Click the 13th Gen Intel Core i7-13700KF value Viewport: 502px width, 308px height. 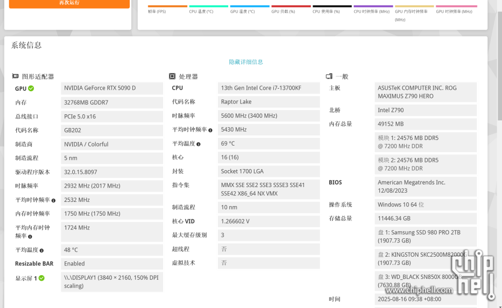pos(269,88)
